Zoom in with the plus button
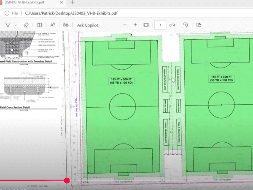This screenshot has height=190, width=253. (x=135, y=25)
